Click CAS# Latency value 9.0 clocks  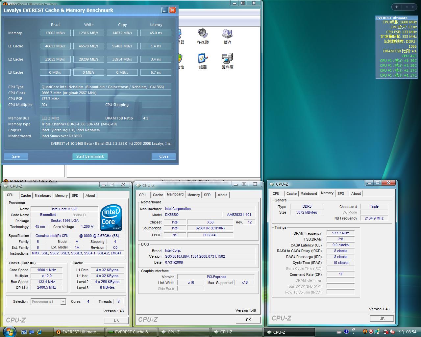[x=340, y=245]
